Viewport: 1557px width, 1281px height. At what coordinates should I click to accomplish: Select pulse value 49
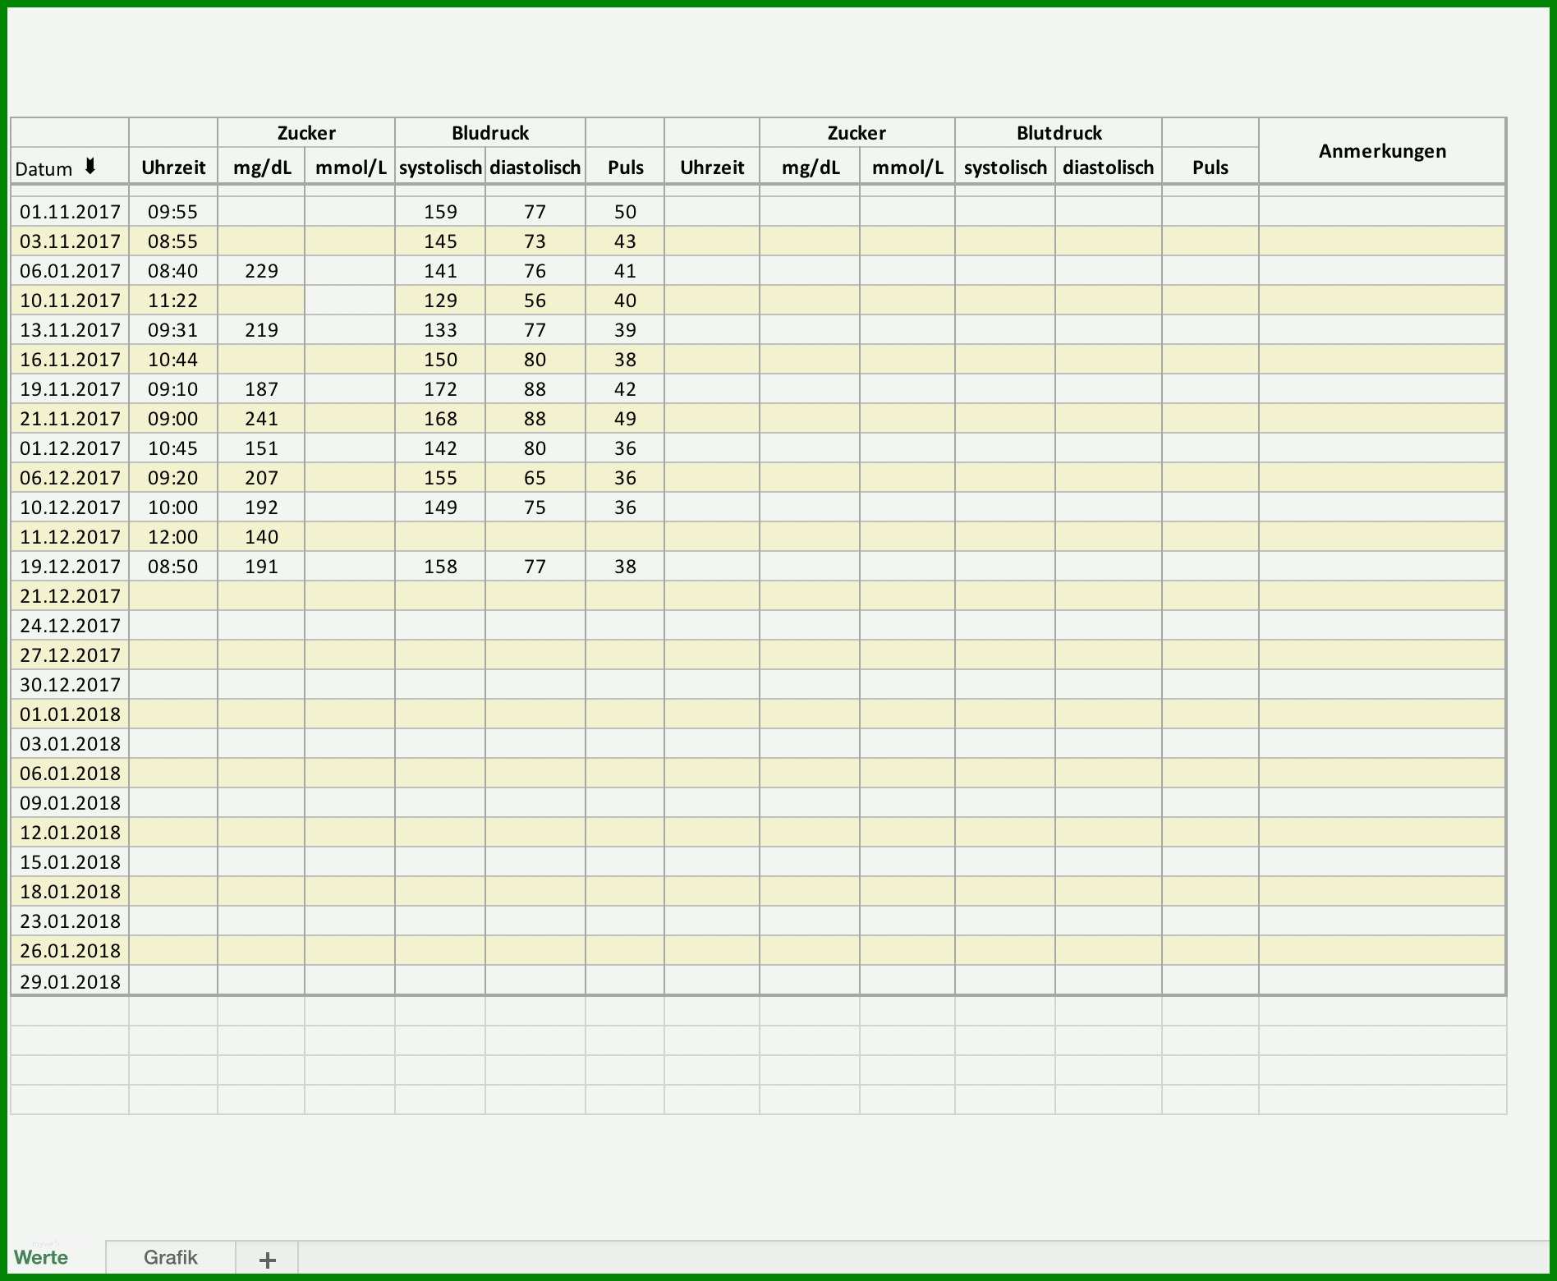625,419
